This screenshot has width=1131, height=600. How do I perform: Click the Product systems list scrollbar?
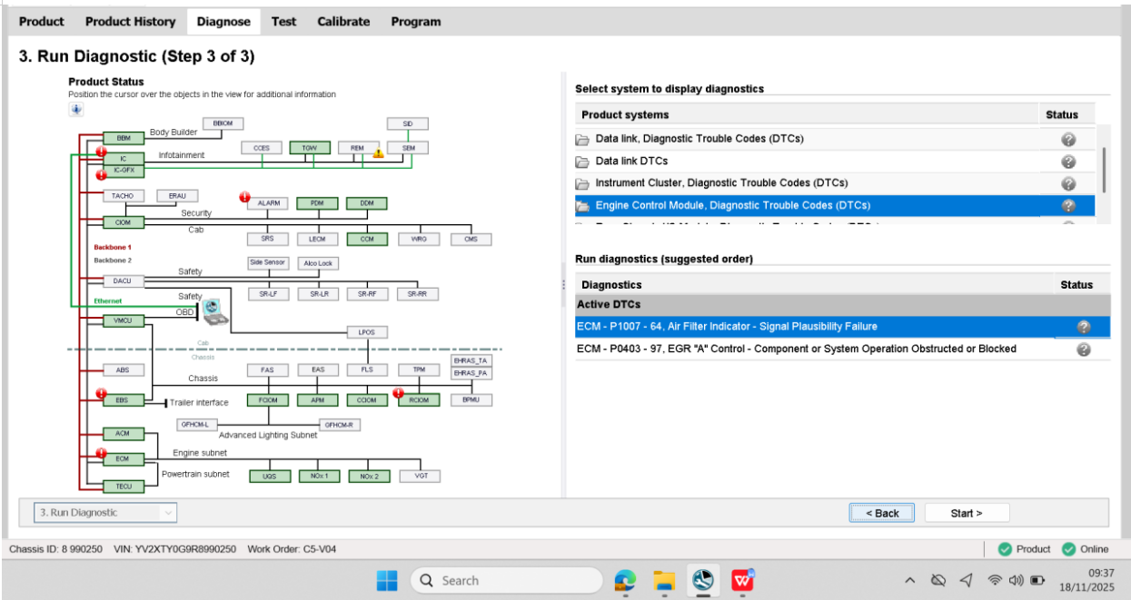pos(1104,170)
